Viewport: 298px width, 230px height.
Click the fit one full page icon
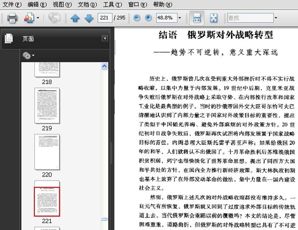214,18
